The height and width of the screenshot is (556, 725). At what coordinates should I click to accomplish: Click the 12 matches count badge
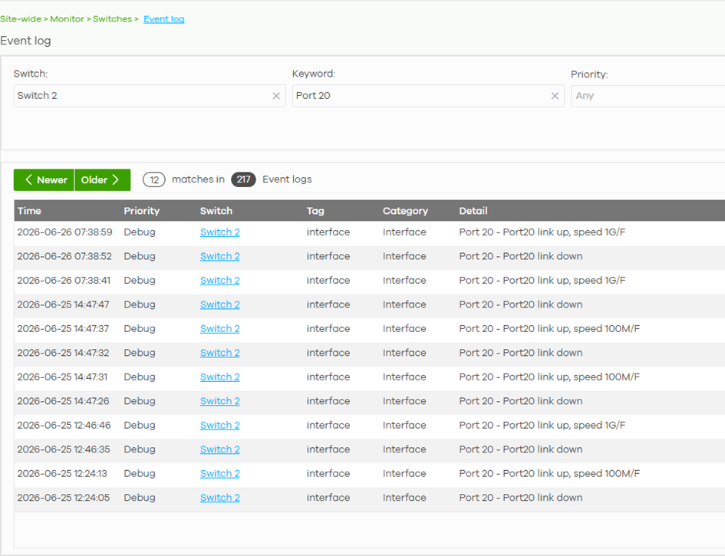coord(154,179)
